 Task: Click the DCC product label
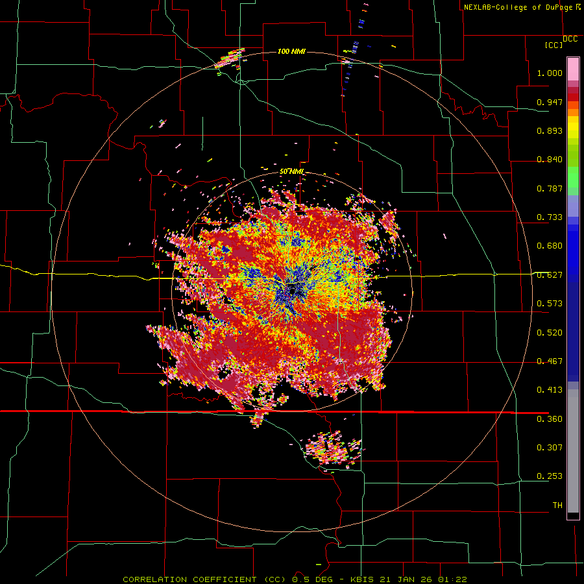click(x=570, y=39)
